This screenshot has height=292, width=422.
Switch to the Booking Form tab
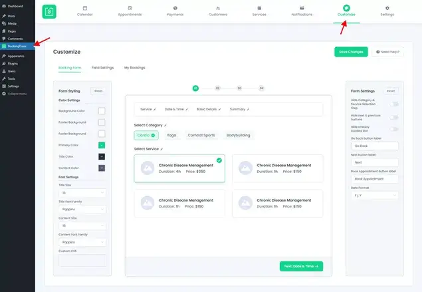[70, 68]
